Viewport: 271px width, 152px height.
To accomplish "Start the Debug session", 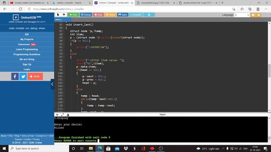I will [86, 15].
